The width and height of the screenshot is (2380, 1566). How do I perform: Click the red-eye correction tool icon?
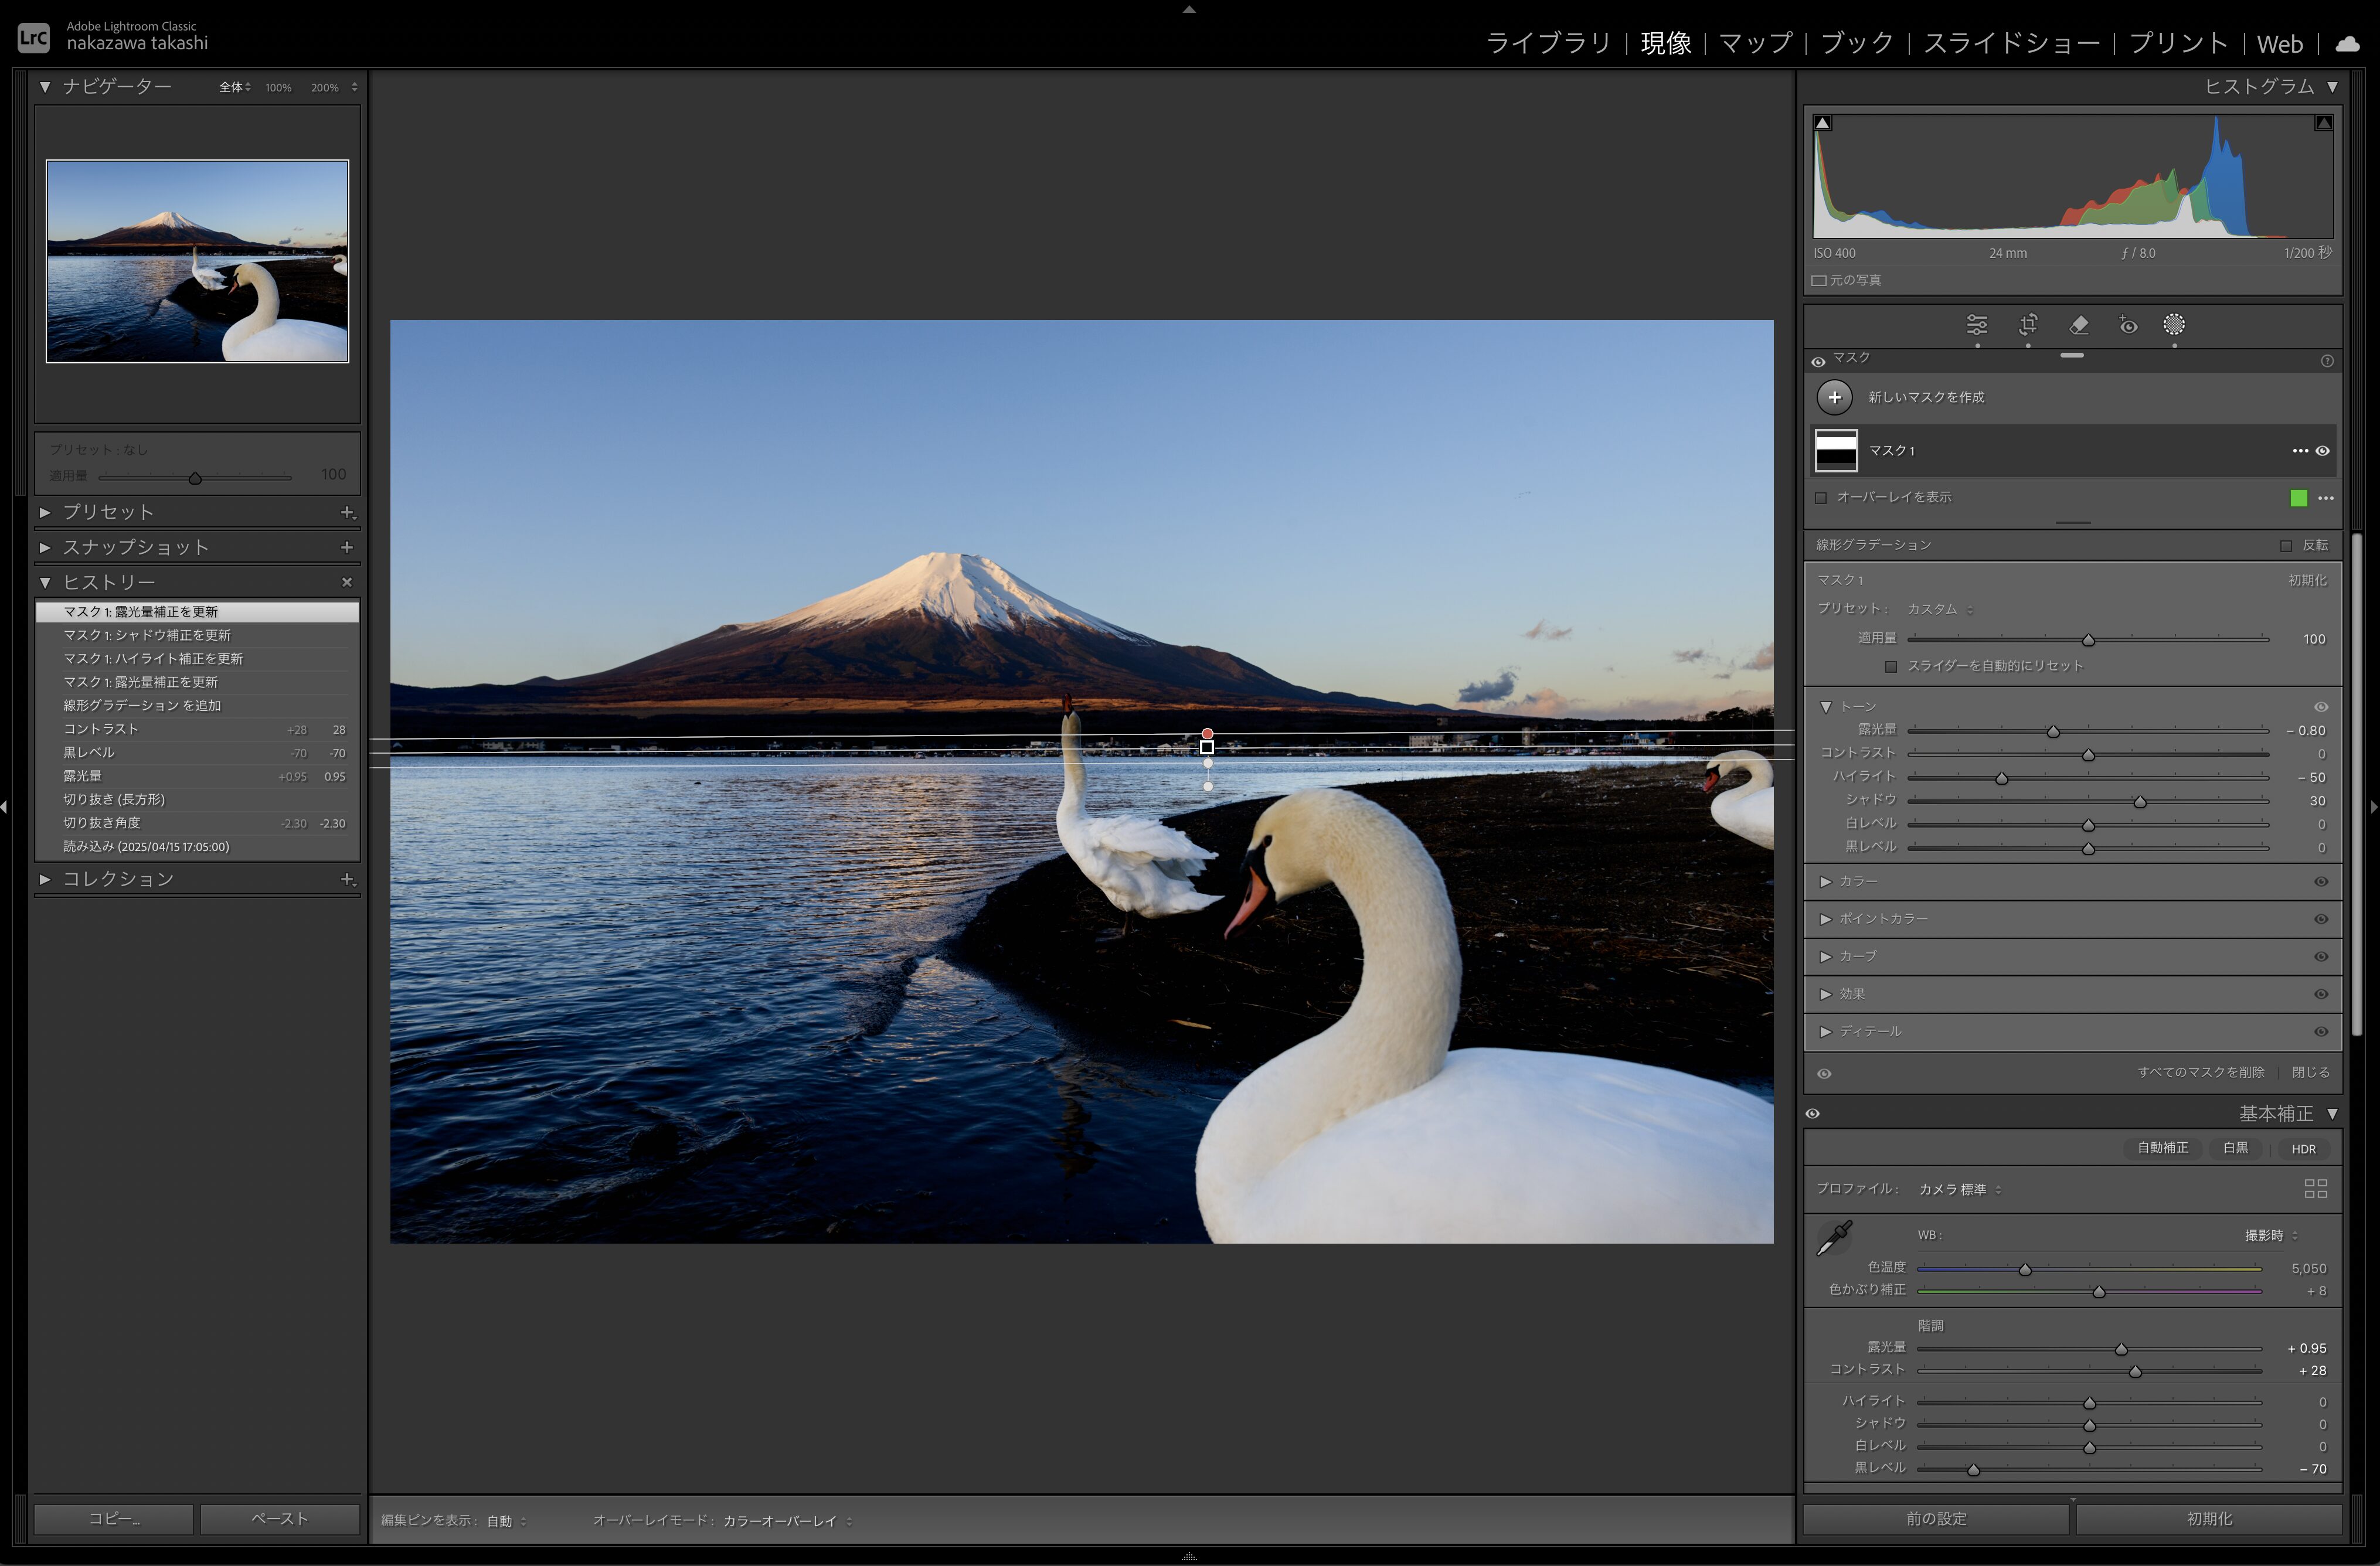2128,325
